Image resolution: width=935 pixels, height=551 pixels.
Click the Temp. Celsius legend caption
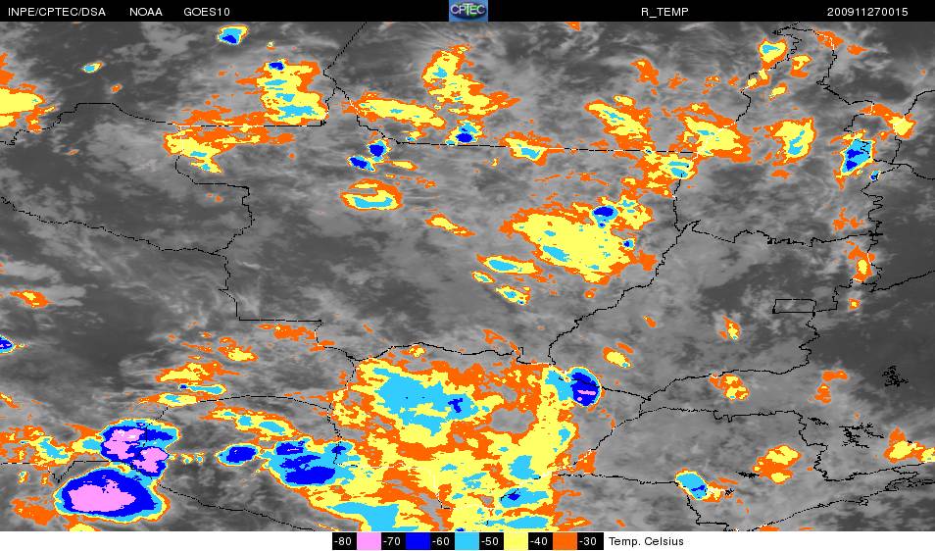point(646,541)
